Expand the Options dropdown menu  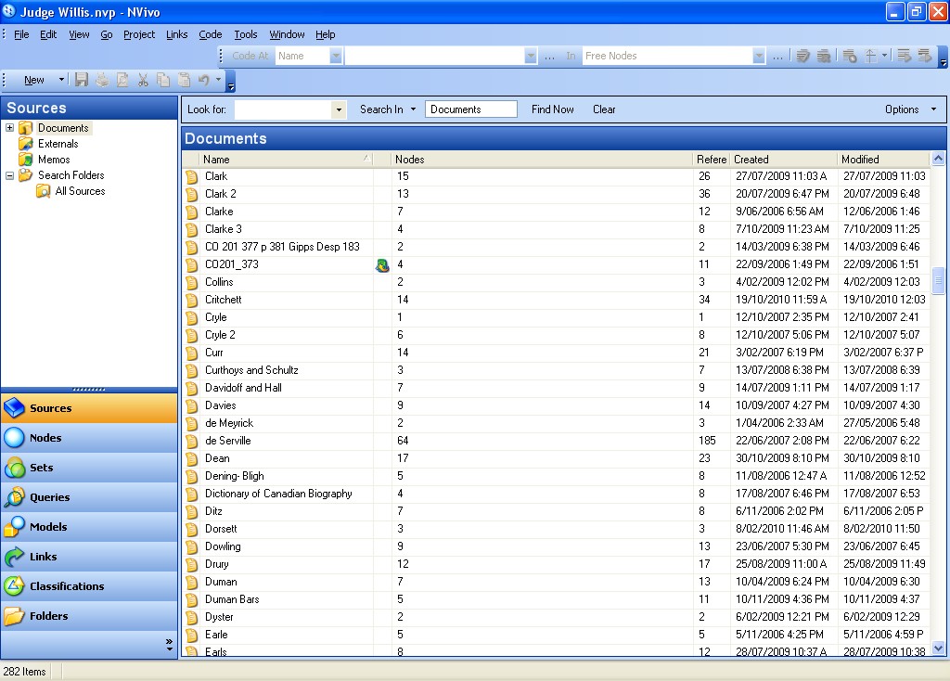909,109
